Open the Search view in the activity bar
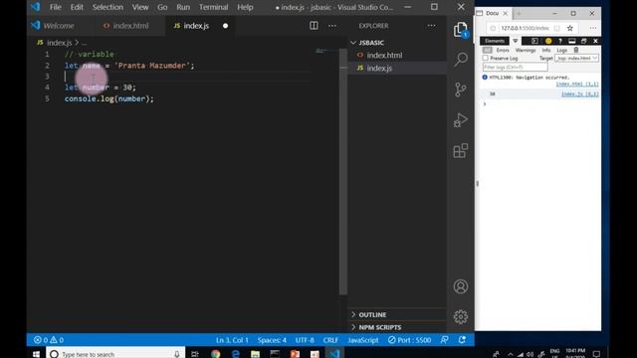Screen dimensions: 637x358 click(x=460, y=60)
